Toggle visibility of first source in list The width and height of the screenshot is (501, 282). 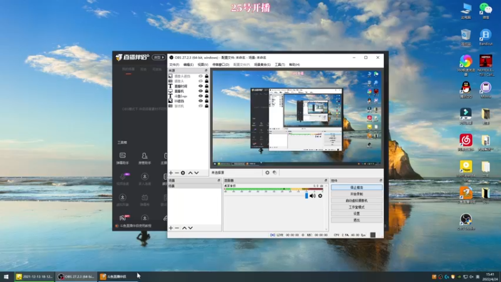[200, 76]
